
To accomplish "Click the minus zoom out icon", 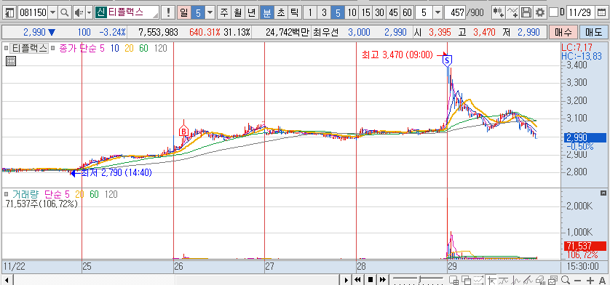I will tap(578, 281).
